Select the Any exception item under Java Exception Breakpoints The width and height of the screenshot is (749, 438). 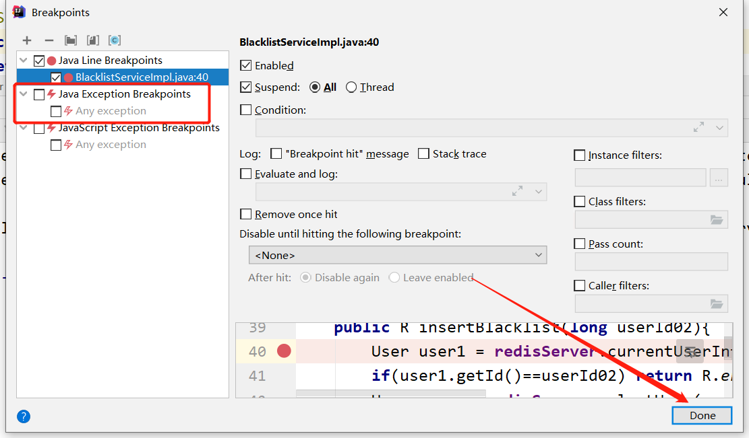pos(104,110)
